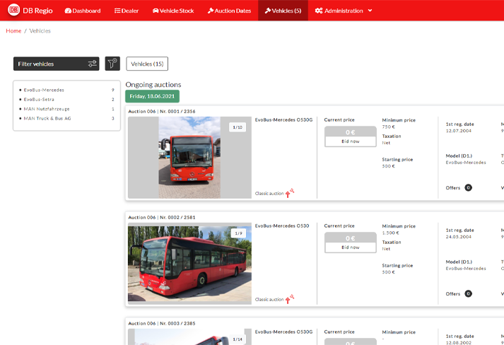Viewport: 504px width, 345px height.
Task: Click Bid now for Nr. 0002 / 2581
Action: coord(351,247)
